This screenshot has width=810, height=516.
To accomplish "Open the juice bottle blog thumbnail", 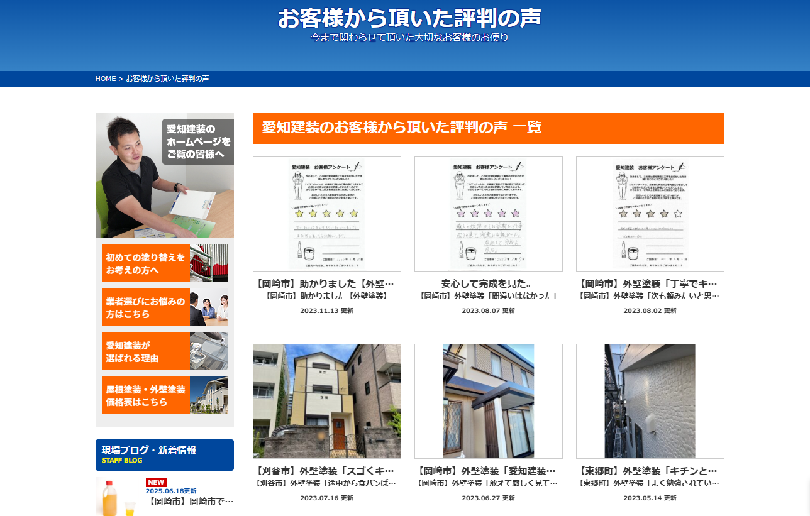I will [x=118, y=497].
